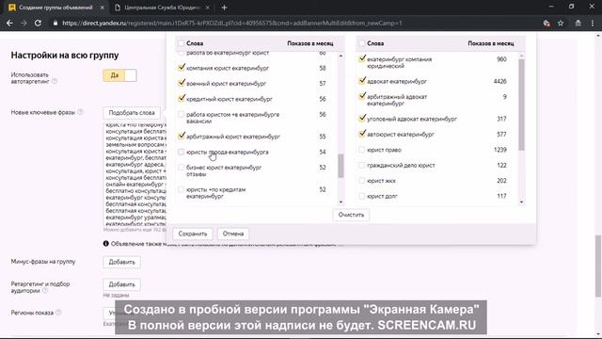This screenshot has height=339, width=602.
Task: Uncheck 'кредитный юрист екатеринбург'
Action: coord(182,98)
